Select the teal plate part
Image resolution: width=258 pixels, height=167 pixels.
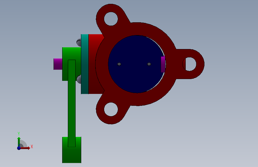click(x=85, y=64)
